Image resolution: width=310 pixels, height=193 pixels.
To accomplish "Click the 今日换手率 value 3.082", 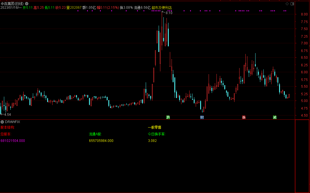I will coord(152,141).
